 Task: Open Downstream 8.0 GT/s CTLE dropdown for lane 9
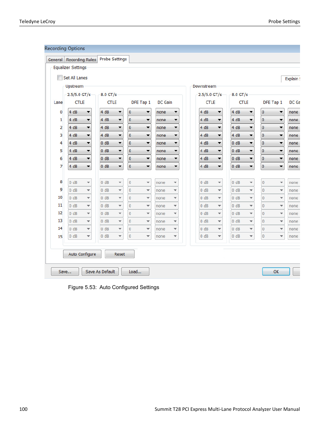point(242,190)
